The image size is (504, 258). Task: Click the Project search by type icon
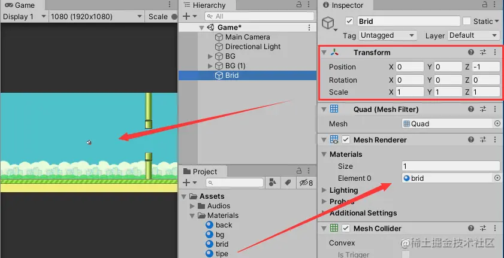(272, 183)
